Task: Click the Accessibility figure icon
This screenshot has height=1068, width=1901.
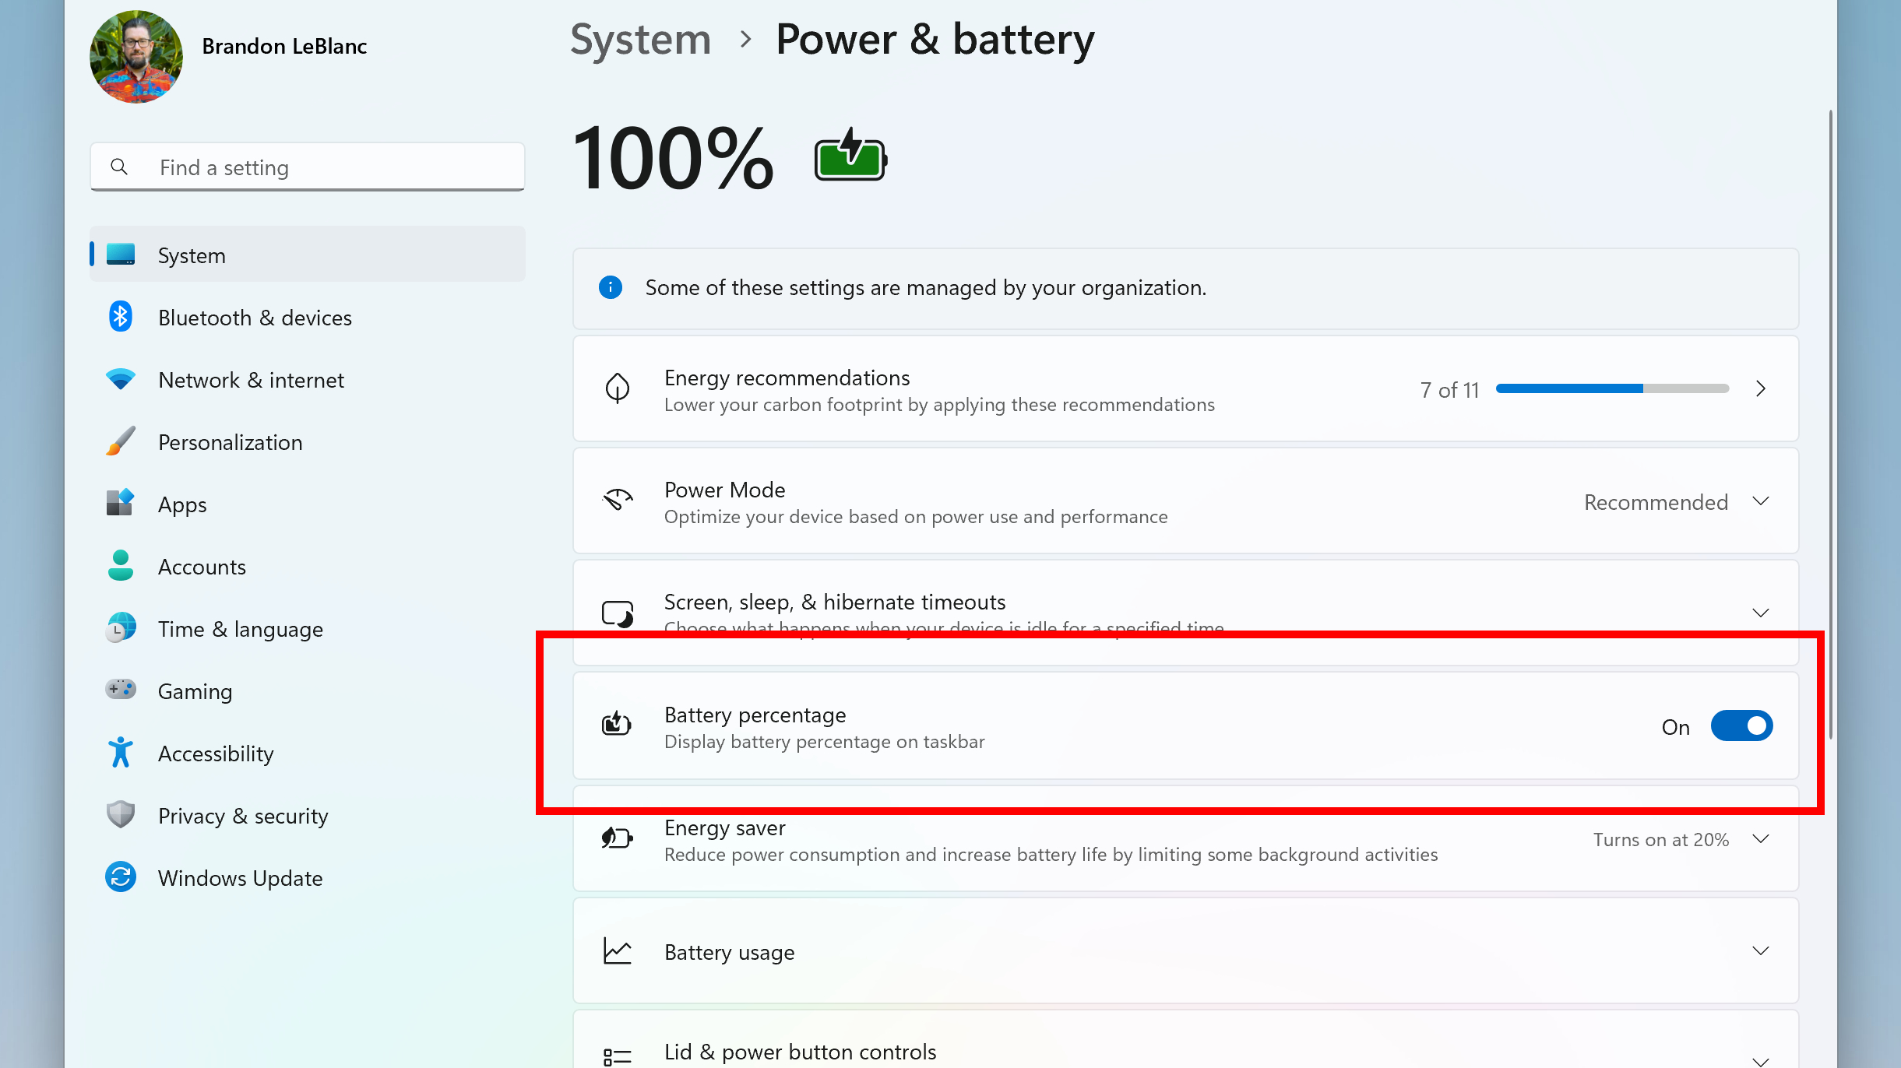Action: coord(120,753)
